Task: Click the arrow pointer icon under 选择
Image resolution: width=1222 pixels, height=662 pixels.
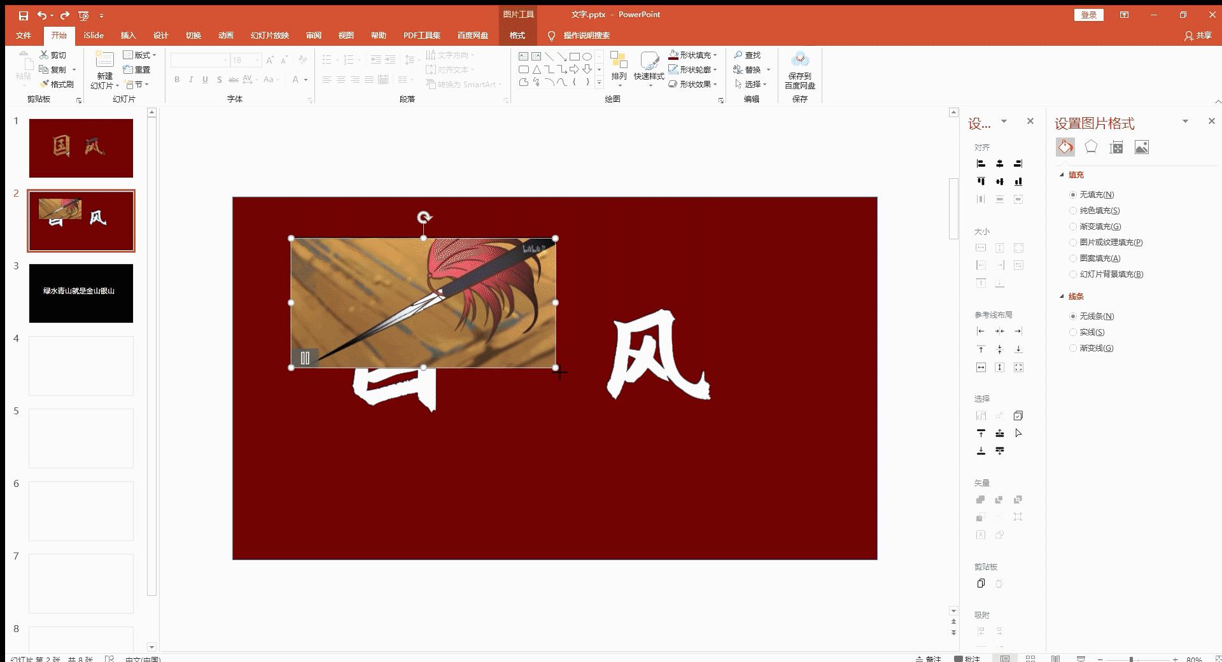Action: tap(1018, 433)
